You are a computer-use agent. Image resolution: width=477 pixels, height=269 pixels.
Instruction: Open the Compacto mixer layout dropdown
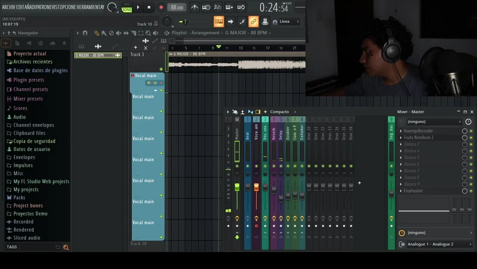pos(283,112)
